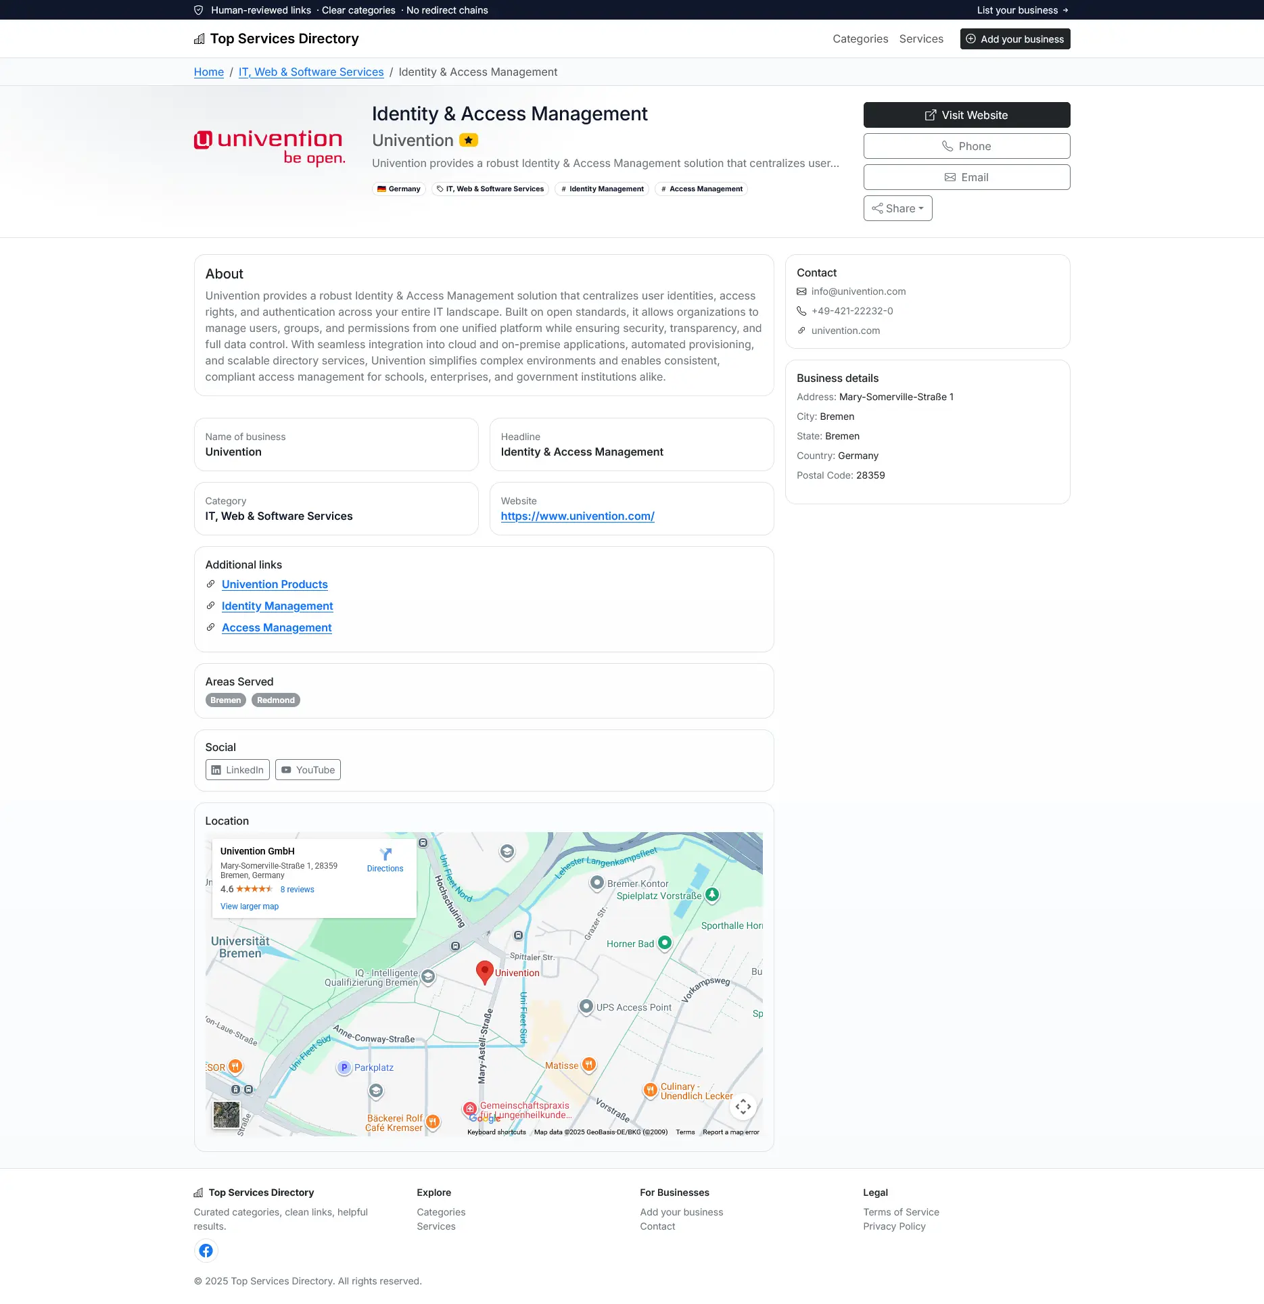Click the Phone button
The image size is (1264, 1304).
[966, 146]
